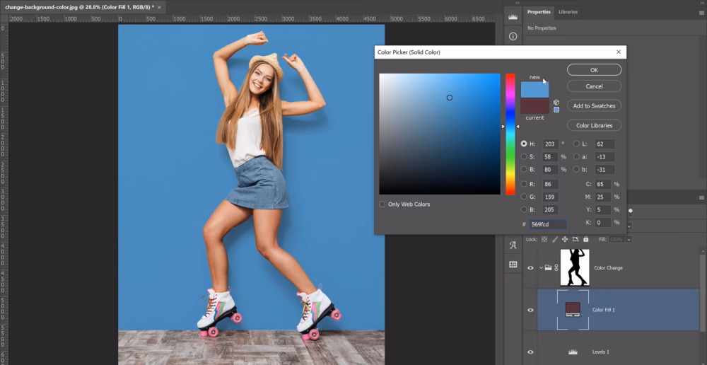Click the lock transparent pixels icon
707x365 pixels.
tap(544, 239)
